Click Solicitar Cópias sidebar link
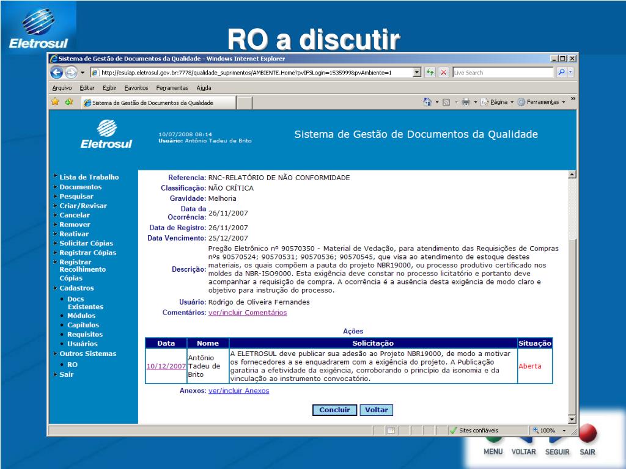 pos(86,243)
